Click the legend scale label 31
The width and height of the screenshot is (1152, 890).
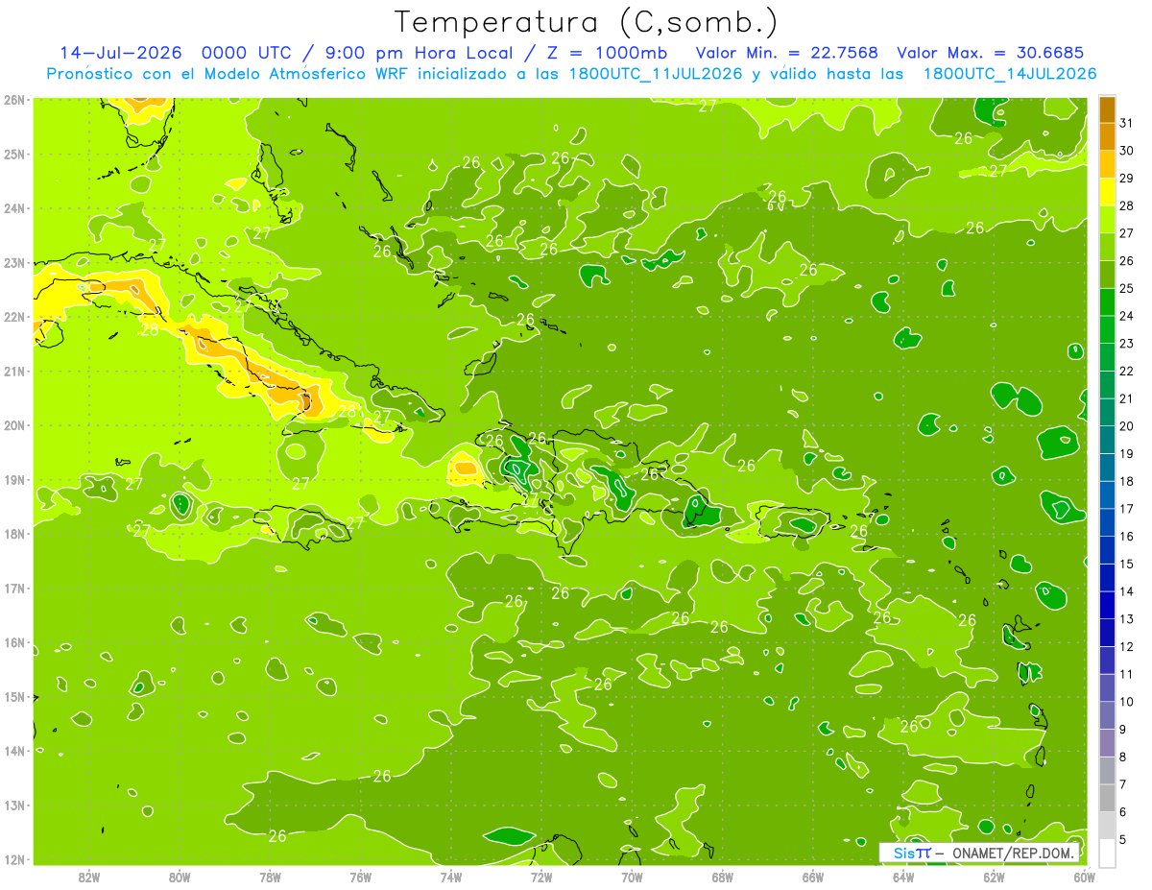(x=1125, y=123)
